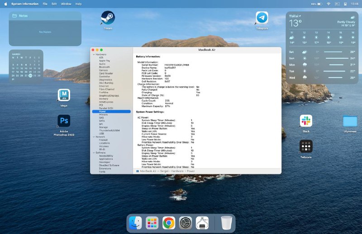This screenshot has height=234, width=362.
Task: Select Locations under Network
Action: (104, 143)
